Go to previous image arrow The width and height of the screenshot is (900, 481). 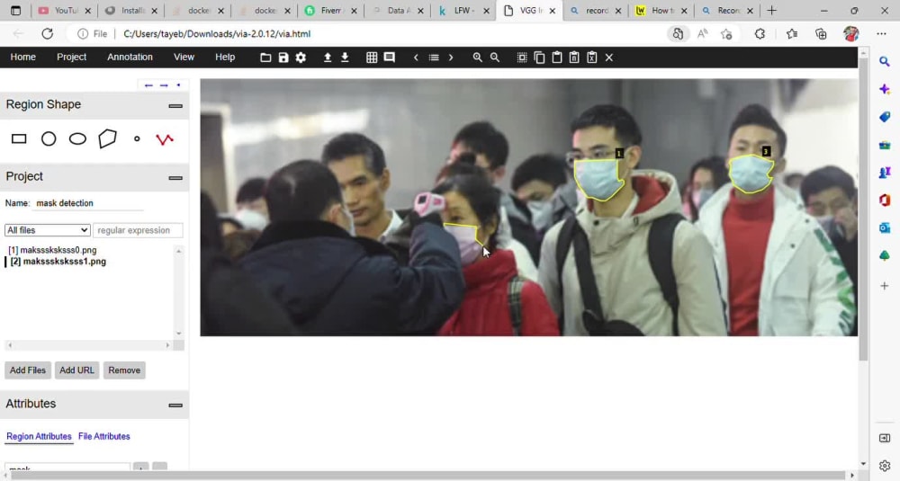416,58
